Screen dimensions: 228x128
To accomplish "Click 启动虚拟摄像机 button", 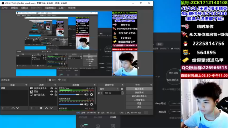I will point(139,96).
